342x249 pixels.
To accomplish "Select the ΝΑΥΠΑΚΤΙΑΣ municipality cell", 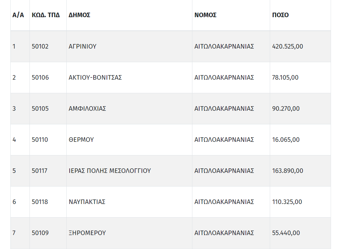I will coord(87,202).
